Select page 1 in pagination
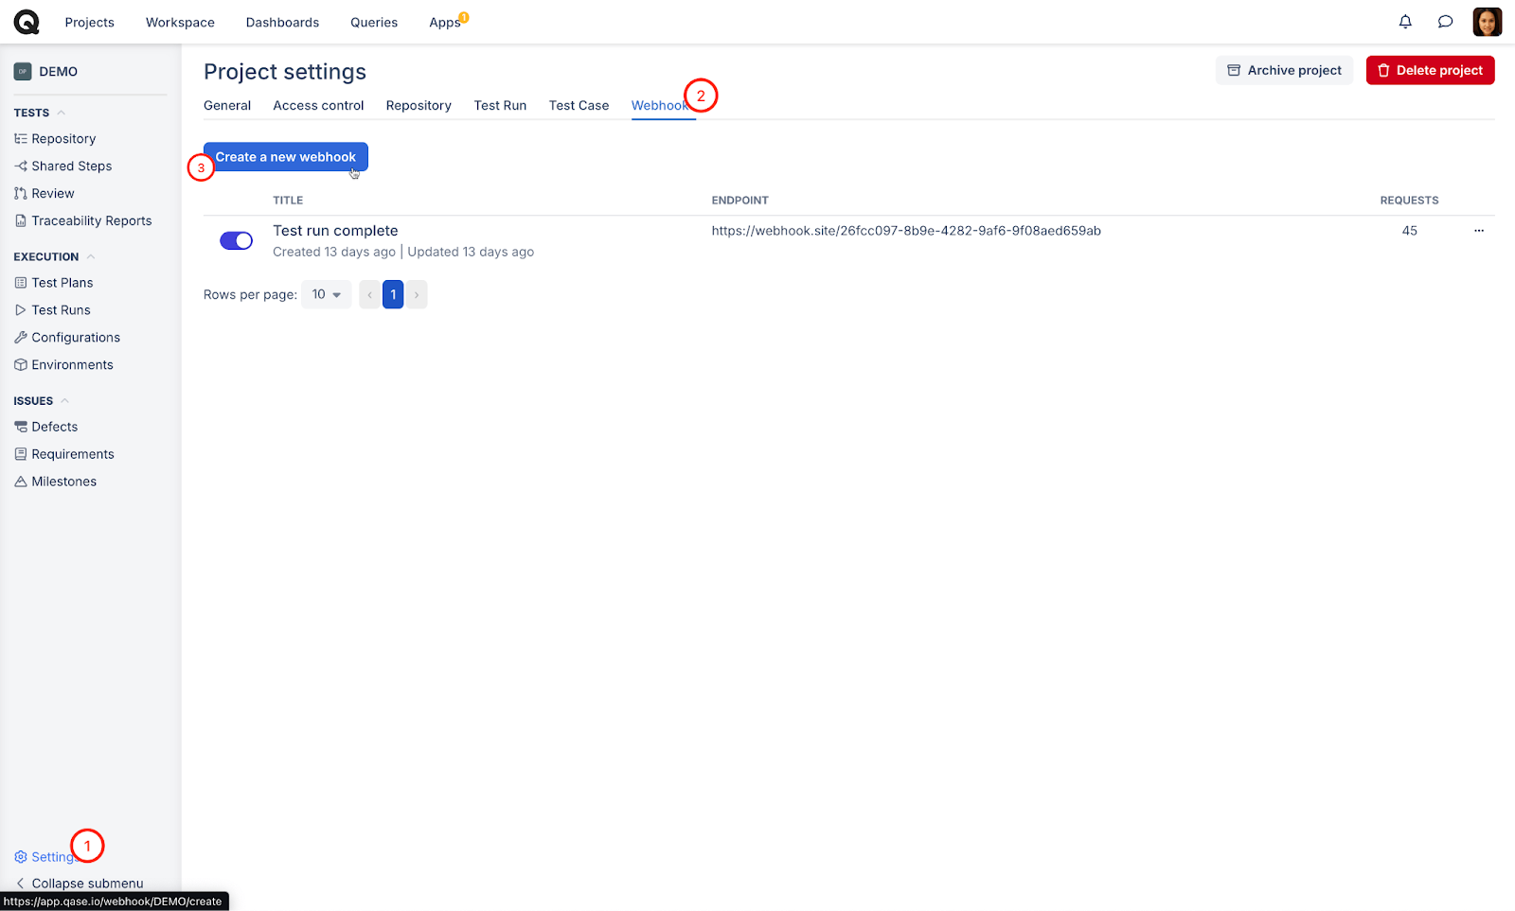Image resolution: width=1515 pixels, height=911 pixels. 393,295
